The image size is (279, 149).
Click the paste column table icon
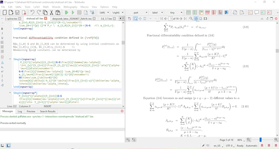click(x=201, y=13)
